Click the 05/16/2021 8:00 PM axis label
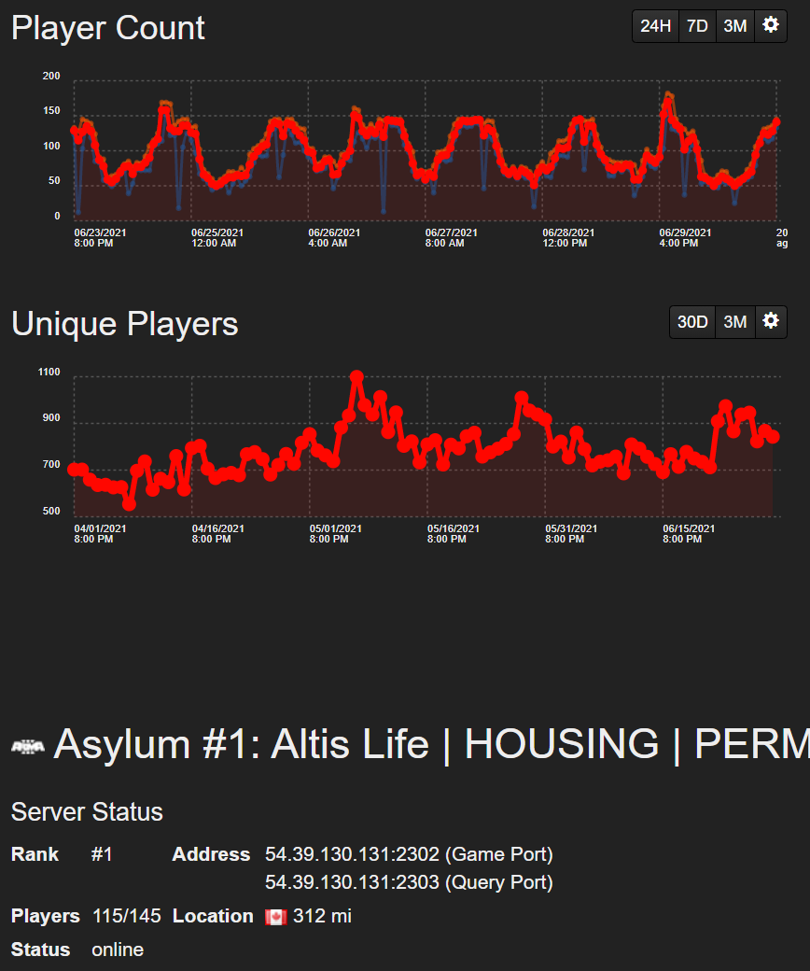Viewport: 810px width, 971px height. click(x=453, y=534)
